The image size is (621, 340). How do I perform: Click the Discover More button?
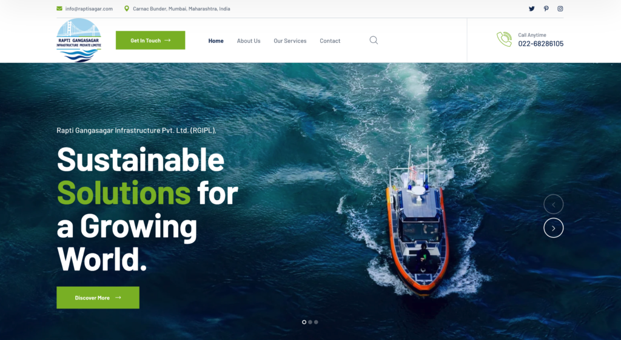click(x=98, y=298)
